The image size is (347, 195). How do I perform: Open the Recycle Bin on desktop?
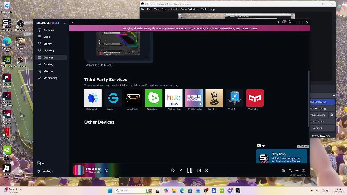coord(7,7)
